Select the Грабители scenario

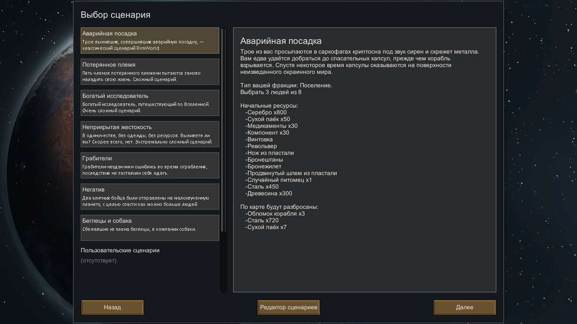[150, 165]
